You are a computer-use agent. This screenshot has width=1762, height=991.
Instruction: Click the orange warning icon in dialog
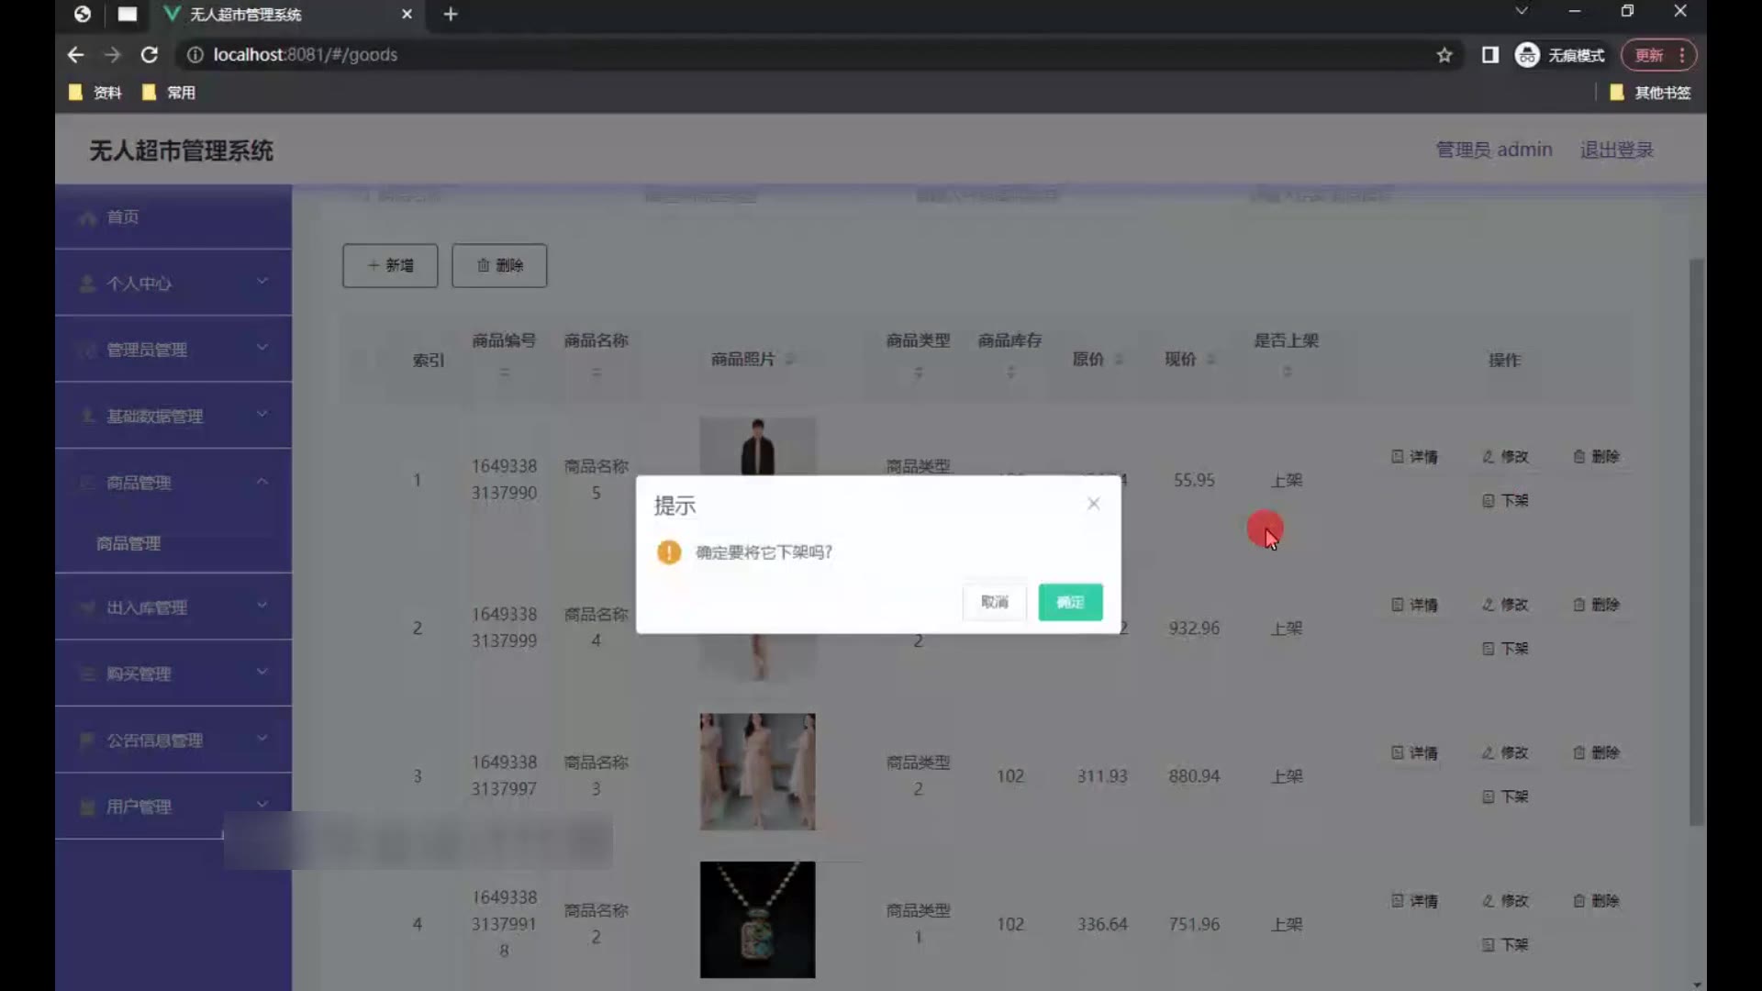point(669,552)
